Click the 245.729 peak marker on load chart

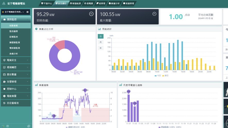[x=85, y=90]
